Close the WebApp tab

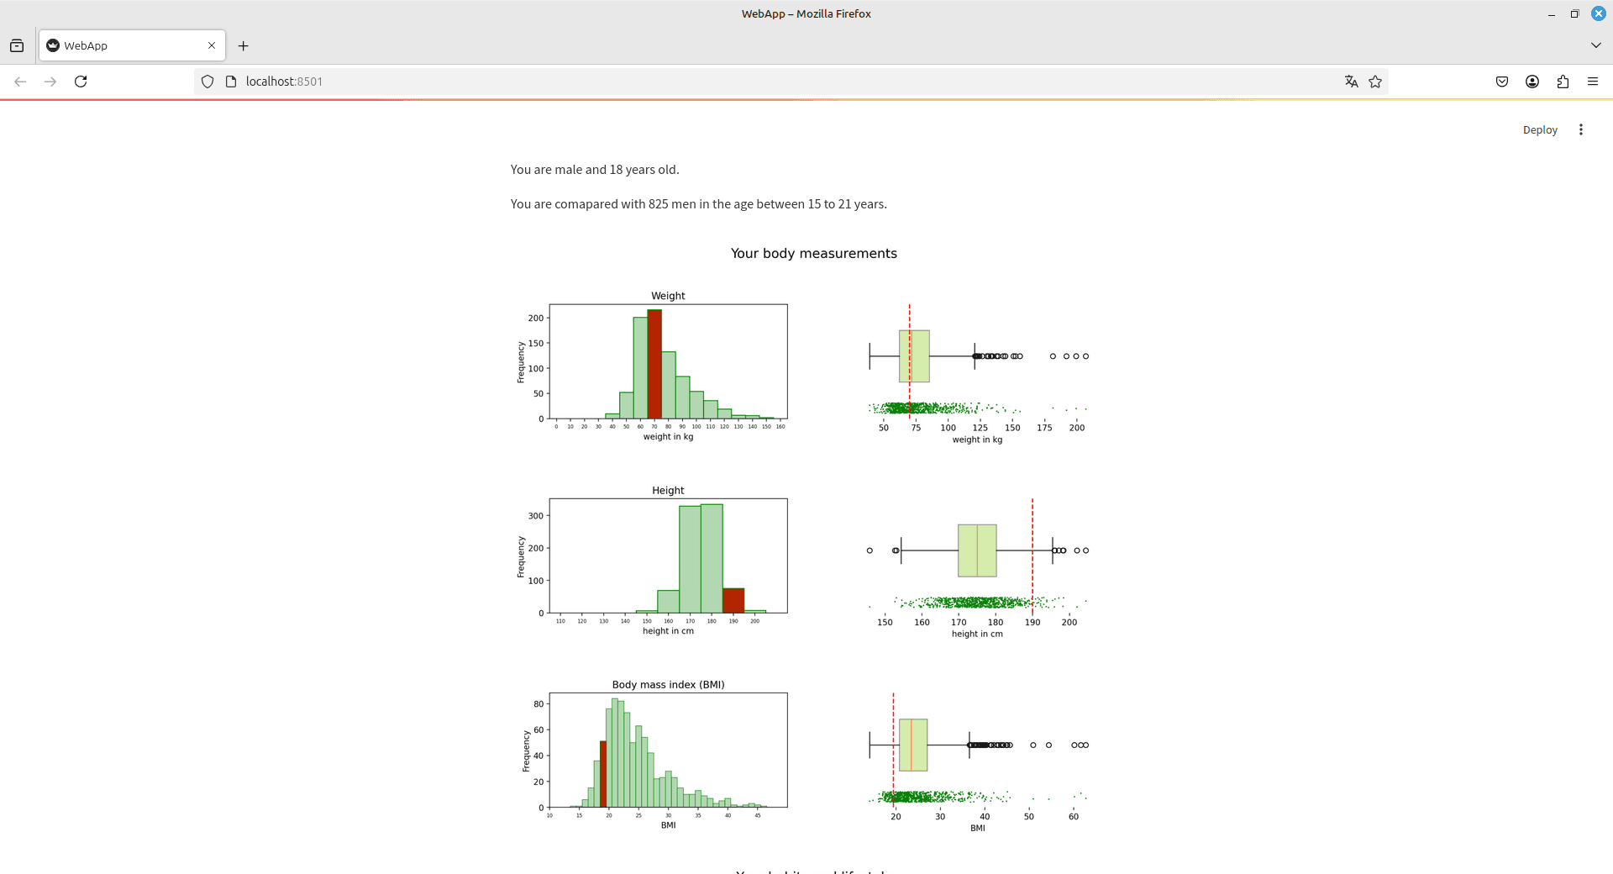click(x=212, y=45)
